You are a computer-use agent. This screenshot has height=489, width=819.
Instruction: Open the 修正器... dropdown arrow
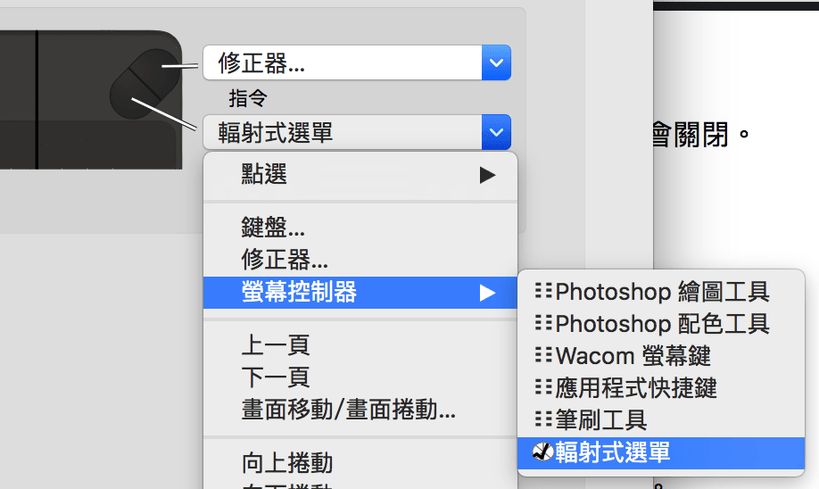496,62
